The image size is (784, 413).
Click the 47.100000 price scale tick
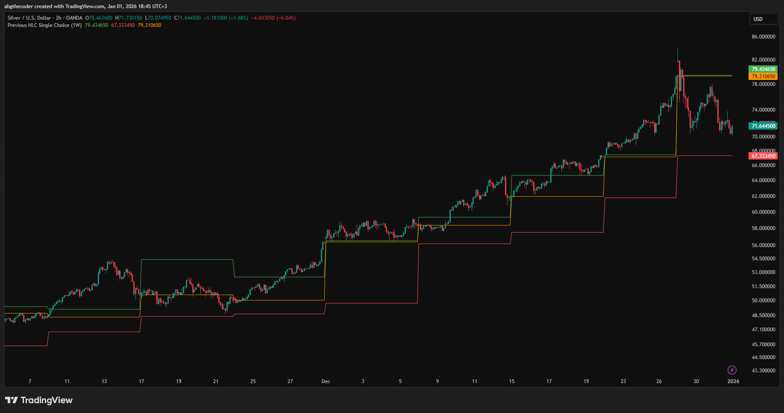coord(763,330)
